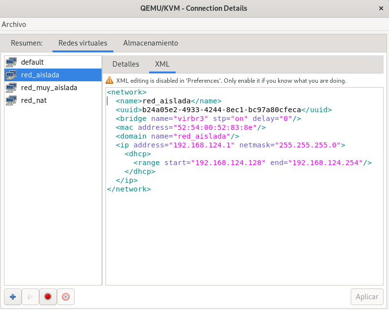Click the start network play icon
Screen dimensions: 389x310
pos(30,297)
